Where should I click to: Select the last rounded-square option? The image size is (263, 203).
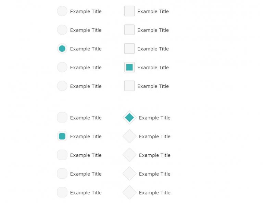point(62,192)
